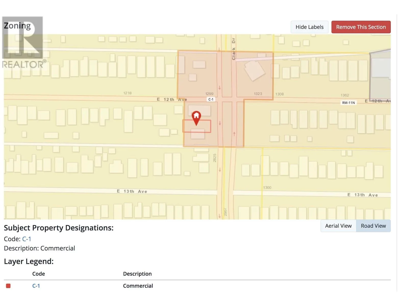
Task: Select the C-1 zone label on map
Action: [x=211, y=99]
